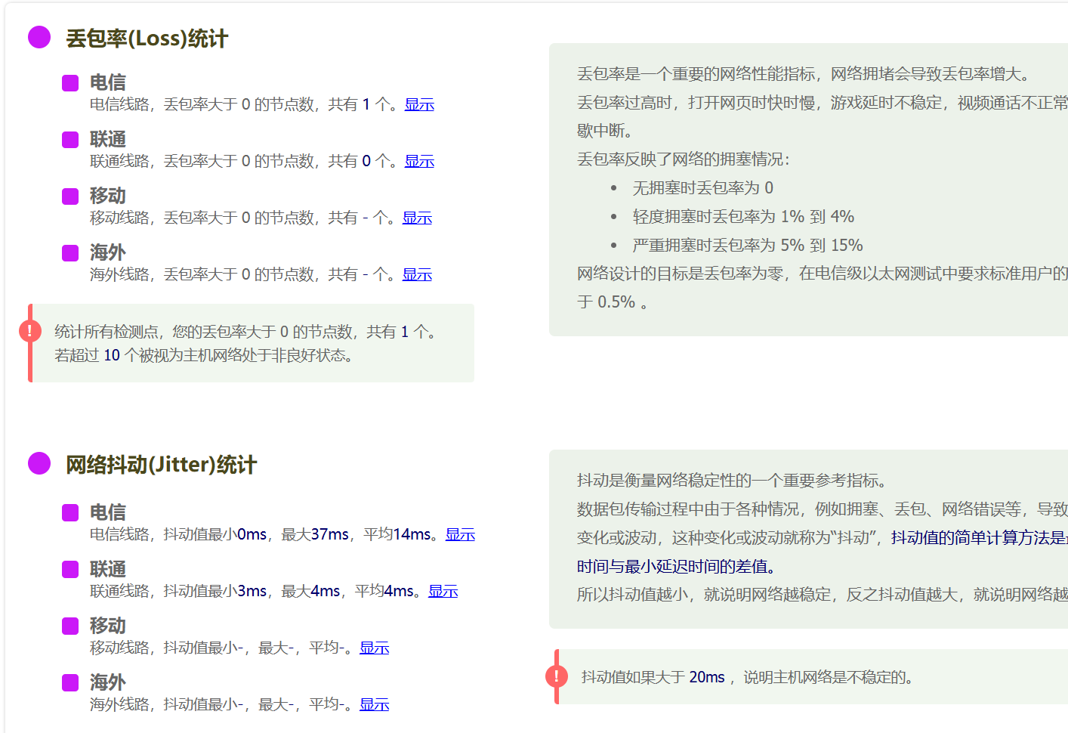This screenshot has height=733, width=1068.
Task: Show 海外 line jitter details
Action: [374, 704]
